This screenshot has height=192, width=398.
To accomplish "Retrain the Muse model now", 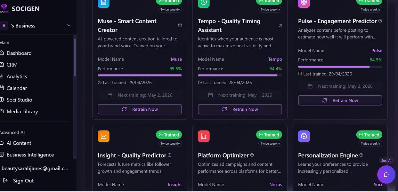I will tap(140, 109).
